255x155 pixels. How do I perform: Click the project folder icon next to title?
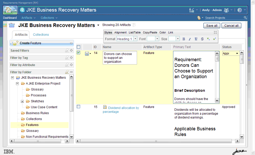pyautogui.click(x=12, y=25)
